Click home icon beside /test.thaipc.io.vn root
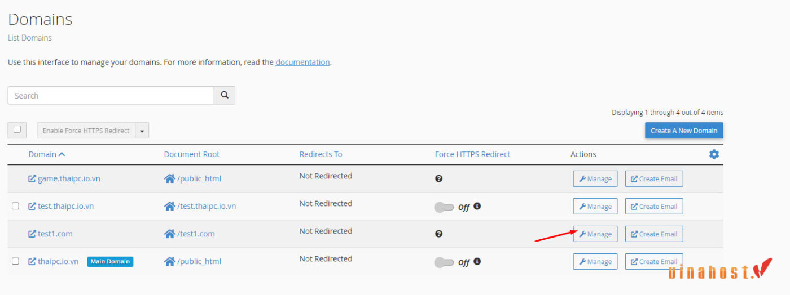Screen dimensions: 790x295 coord(169,206)
